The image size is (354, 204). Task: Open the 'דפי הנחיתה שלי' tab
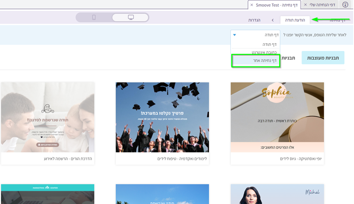tap(323, 5)
